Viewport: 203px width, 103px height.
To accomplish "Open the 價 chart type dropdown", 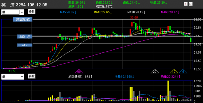I will (13, 12).
